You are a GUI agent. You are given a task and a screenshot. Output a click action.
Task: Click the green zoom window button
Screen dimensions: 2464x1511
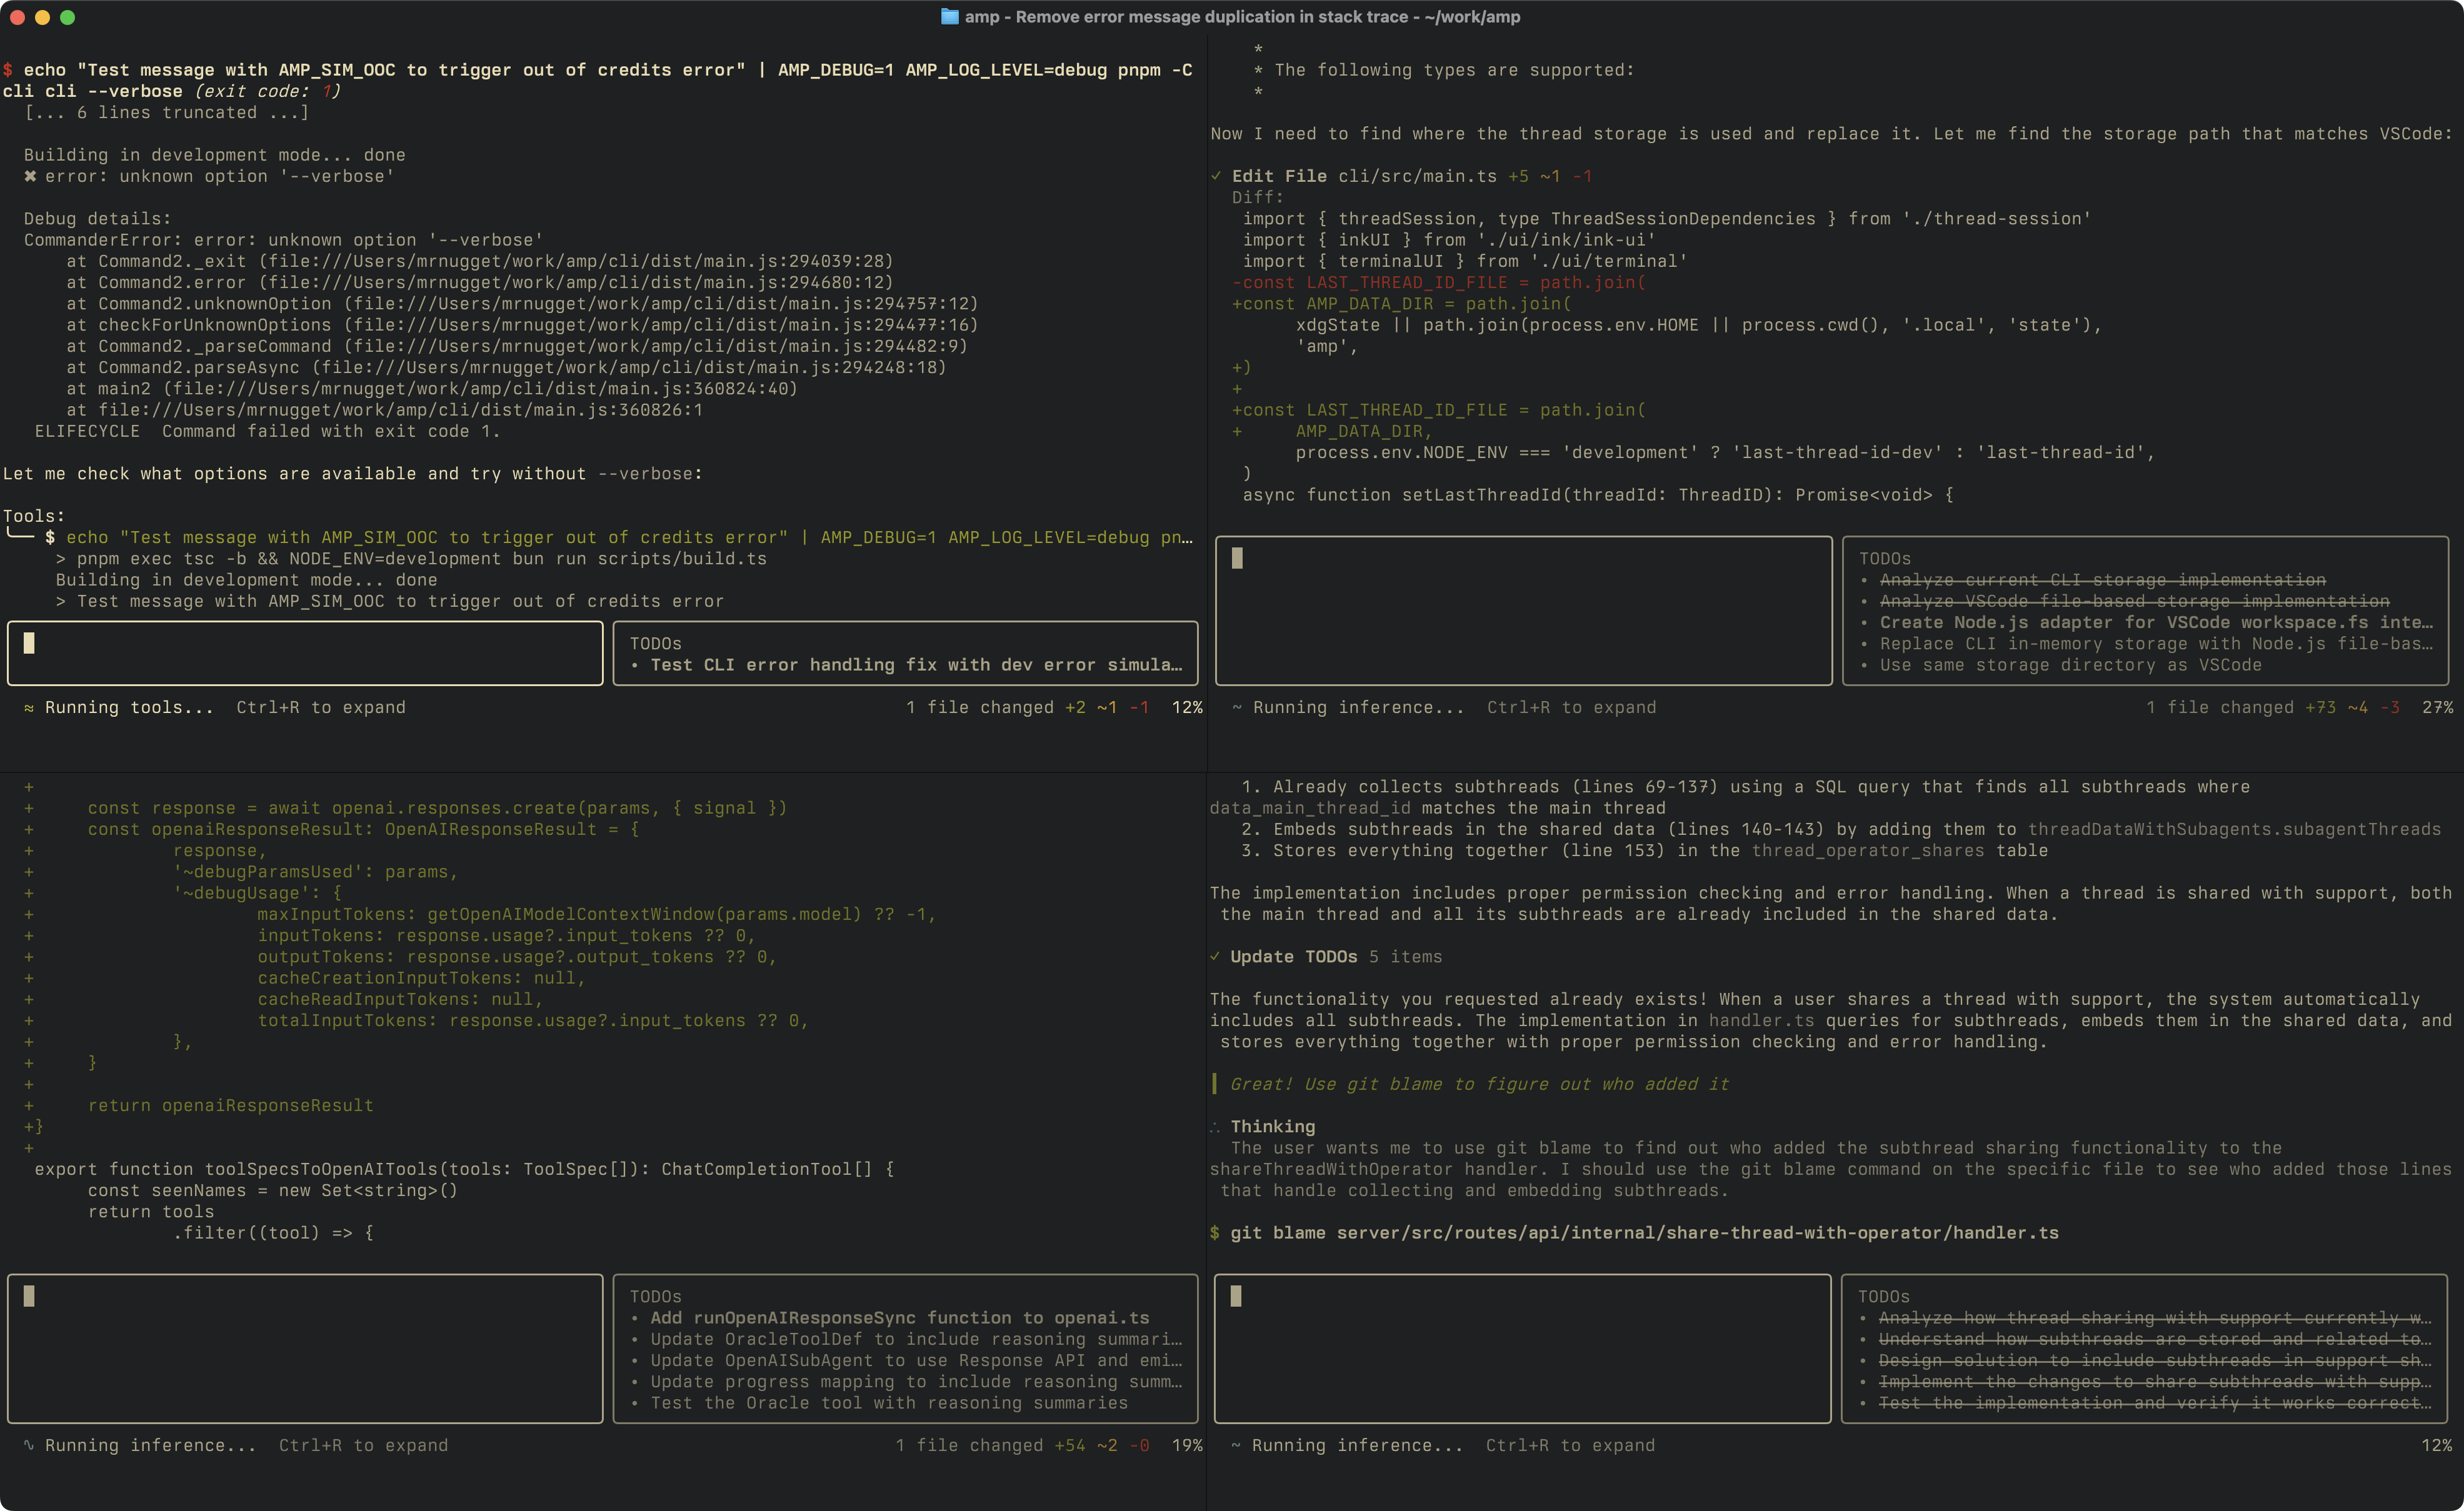tap(67, 17)
